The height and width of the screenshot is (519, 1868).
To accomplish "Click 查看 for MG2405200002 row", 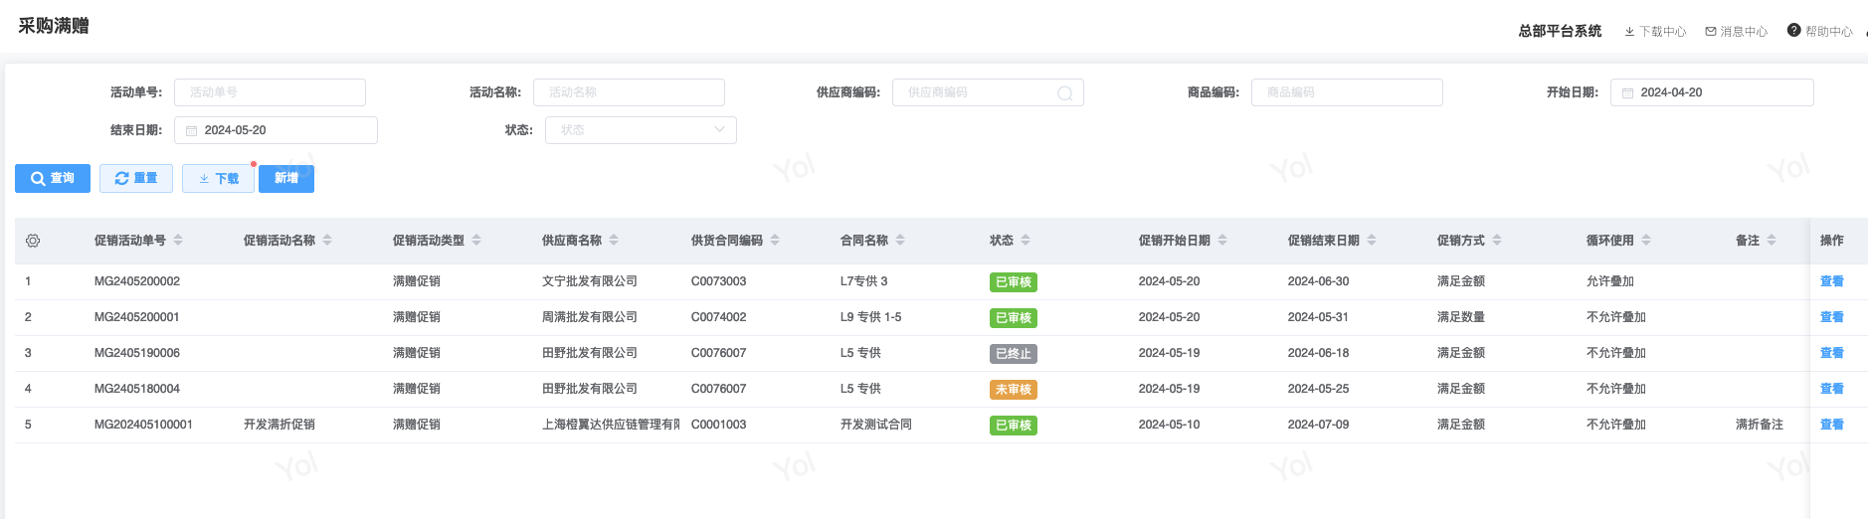I will [1831, 281].
